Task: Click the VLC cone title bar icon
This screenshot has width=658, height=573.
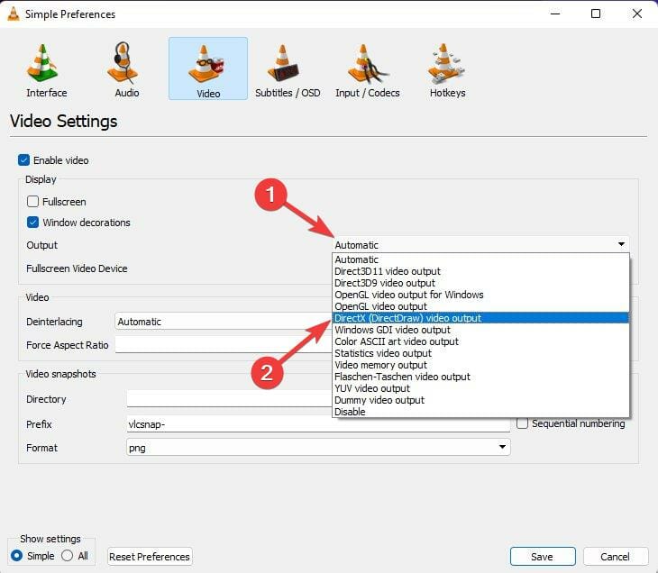Action: tap(14, 14)
